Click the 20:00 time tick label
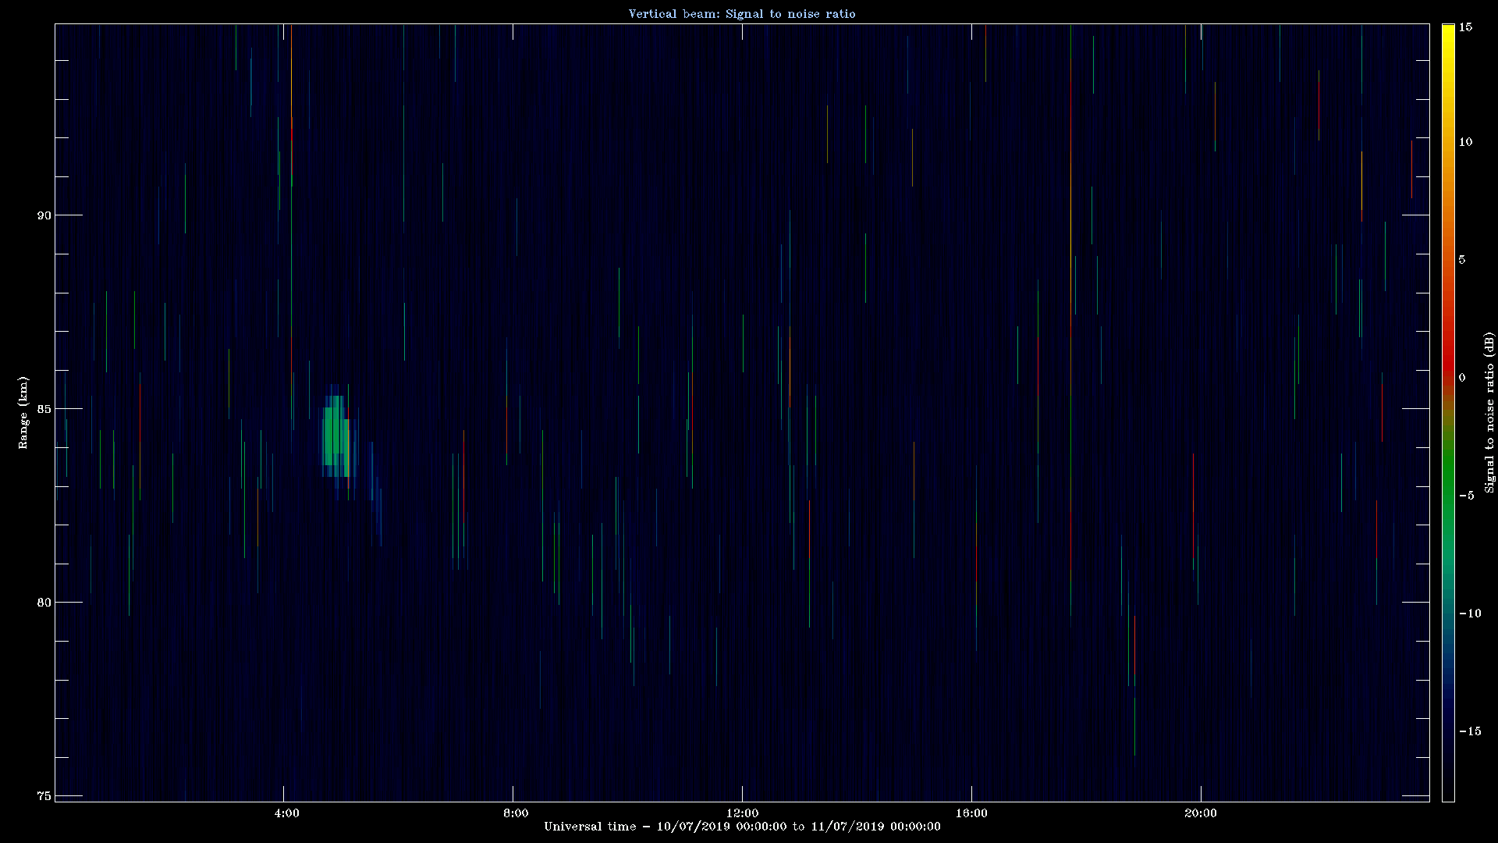 (x=1200, y=813)
